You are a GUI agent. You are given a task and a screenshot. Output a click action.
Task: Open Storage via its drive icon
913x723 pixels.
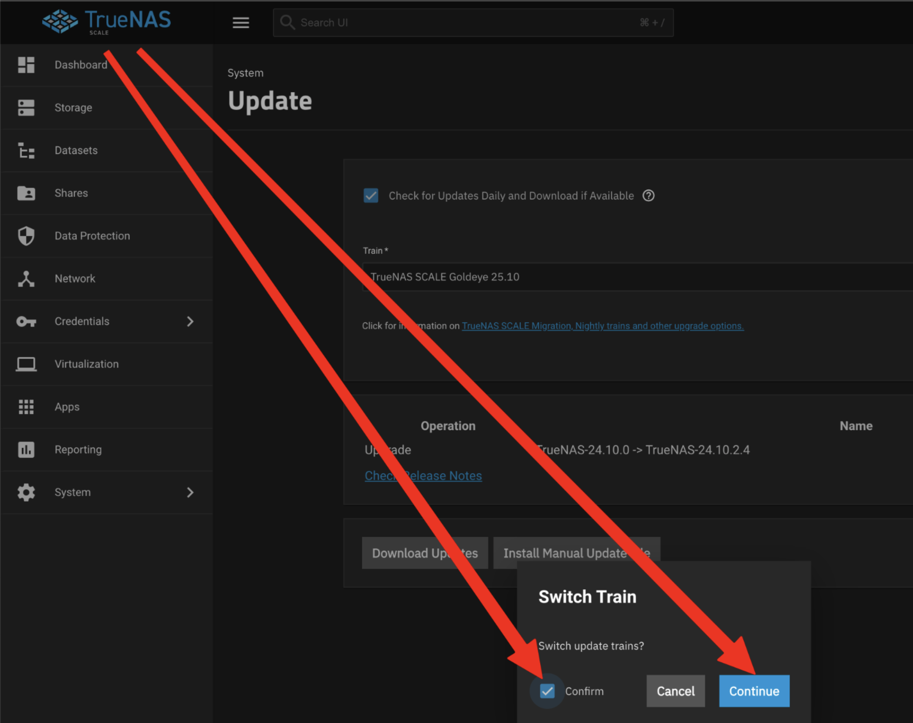tap(26, 107)
